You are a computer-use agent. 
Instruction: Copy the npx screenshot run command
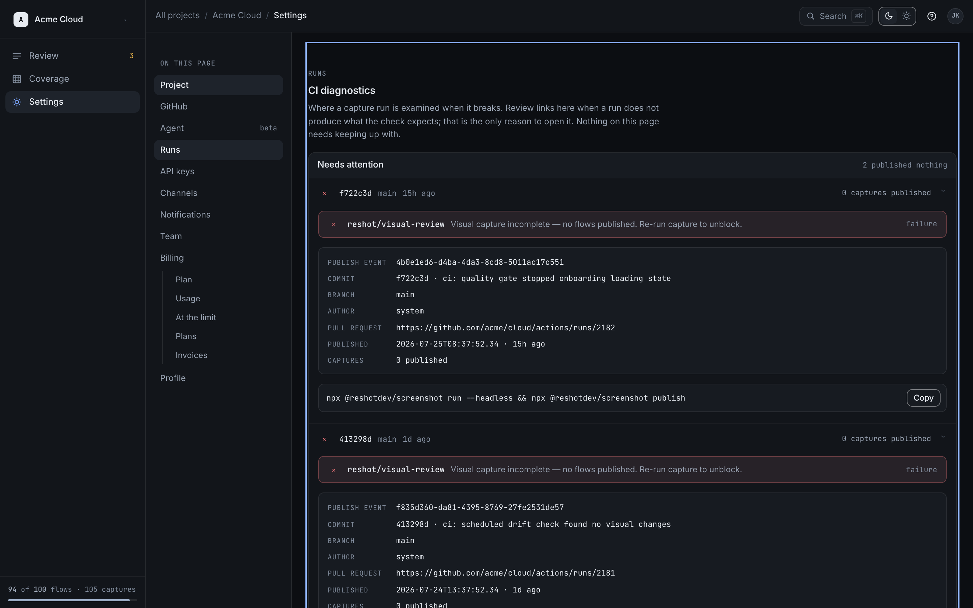(x=923, y=398)
